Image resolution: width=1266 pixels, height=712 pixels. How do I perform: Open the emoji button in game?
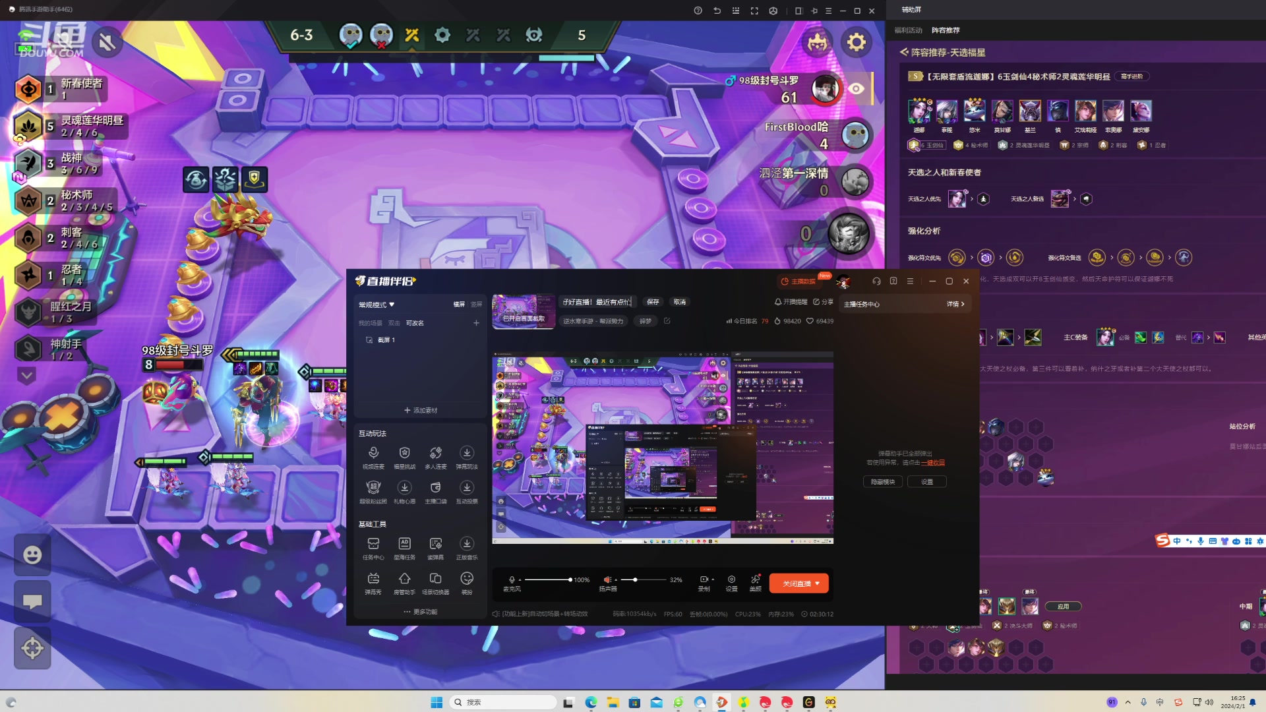[x=32, y=555]
